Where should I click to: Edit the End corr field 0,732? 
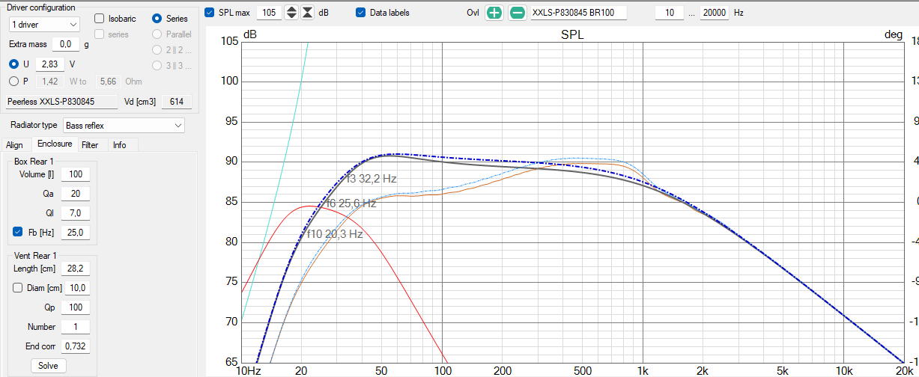(75, 346)
